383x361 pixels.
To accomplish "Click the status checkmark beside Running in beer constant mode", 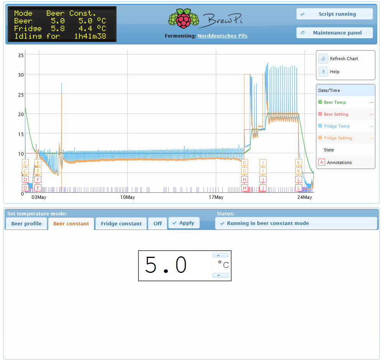I will [x=222, y=223].
